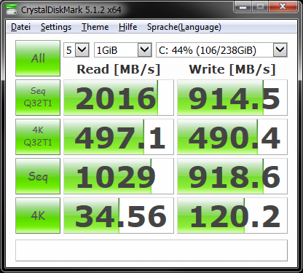303x273 pixels.
Task: Click the Seq Q32T1 read result 2016
Action: tap(119, 98)
